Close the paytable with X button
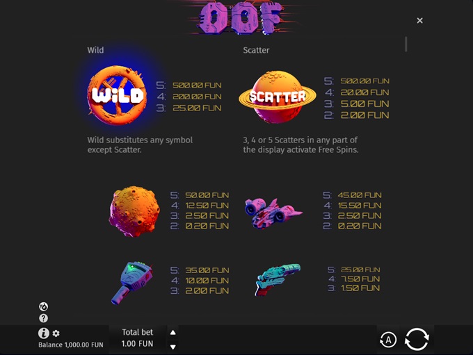 [419, 20]
